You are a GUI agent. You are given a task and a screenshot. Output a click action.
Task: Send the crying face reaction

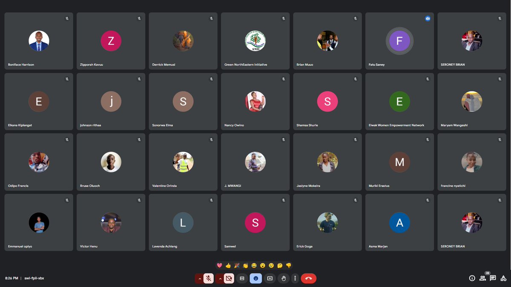point(271,265)
